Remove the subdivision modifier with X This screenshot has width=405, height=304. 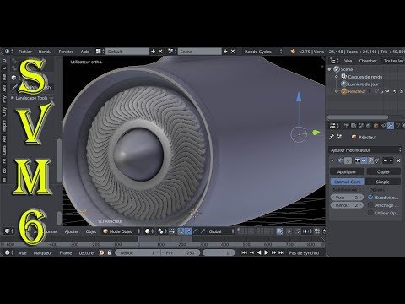pyautogui.click(x=398, y=160)
